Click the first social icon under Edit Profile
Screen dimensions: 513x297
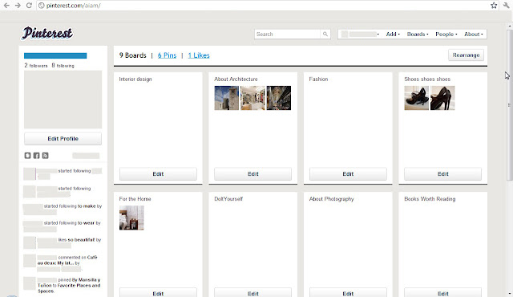coord(27,156)
